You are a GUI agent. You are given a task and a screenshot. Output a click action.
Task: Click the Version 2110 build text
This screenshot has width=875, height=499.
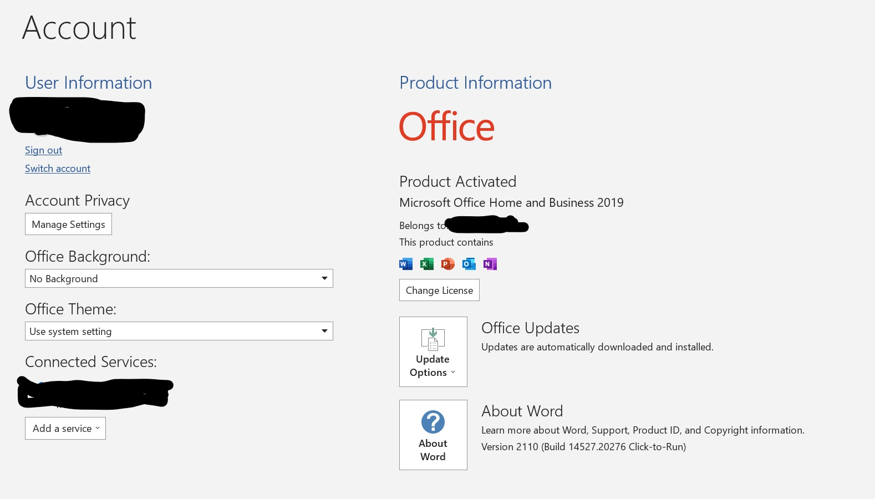(x=583, y=447)
